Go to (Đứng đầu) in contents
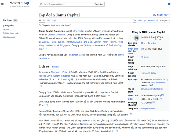This screenshot has height=134, width=171. [x=8, y=25]
